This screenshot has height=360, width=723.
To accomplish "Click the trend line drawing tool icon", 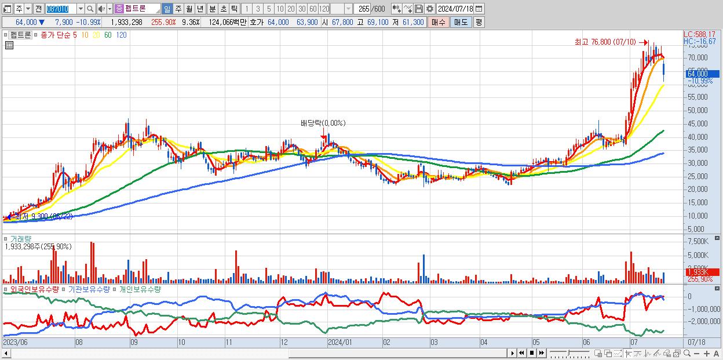I will (657, 353).
